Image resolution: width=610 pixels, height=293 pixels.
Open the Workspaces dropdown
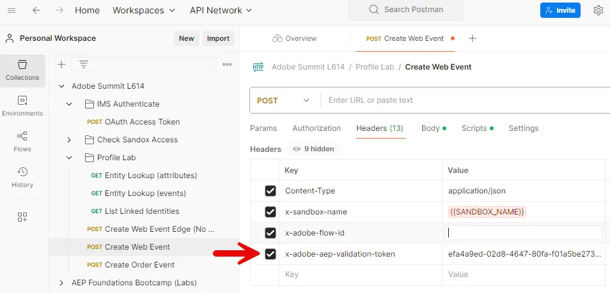point(144,10)
